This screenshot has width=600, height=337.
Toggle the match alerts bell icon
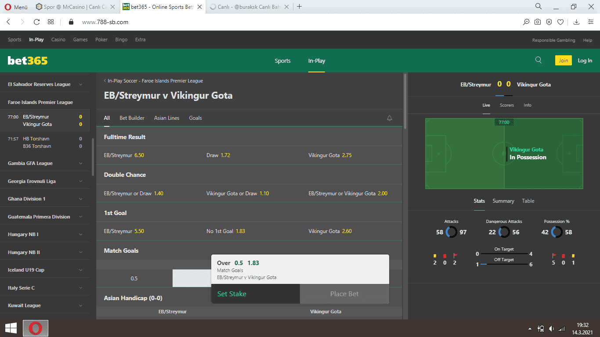coord(389,118)
